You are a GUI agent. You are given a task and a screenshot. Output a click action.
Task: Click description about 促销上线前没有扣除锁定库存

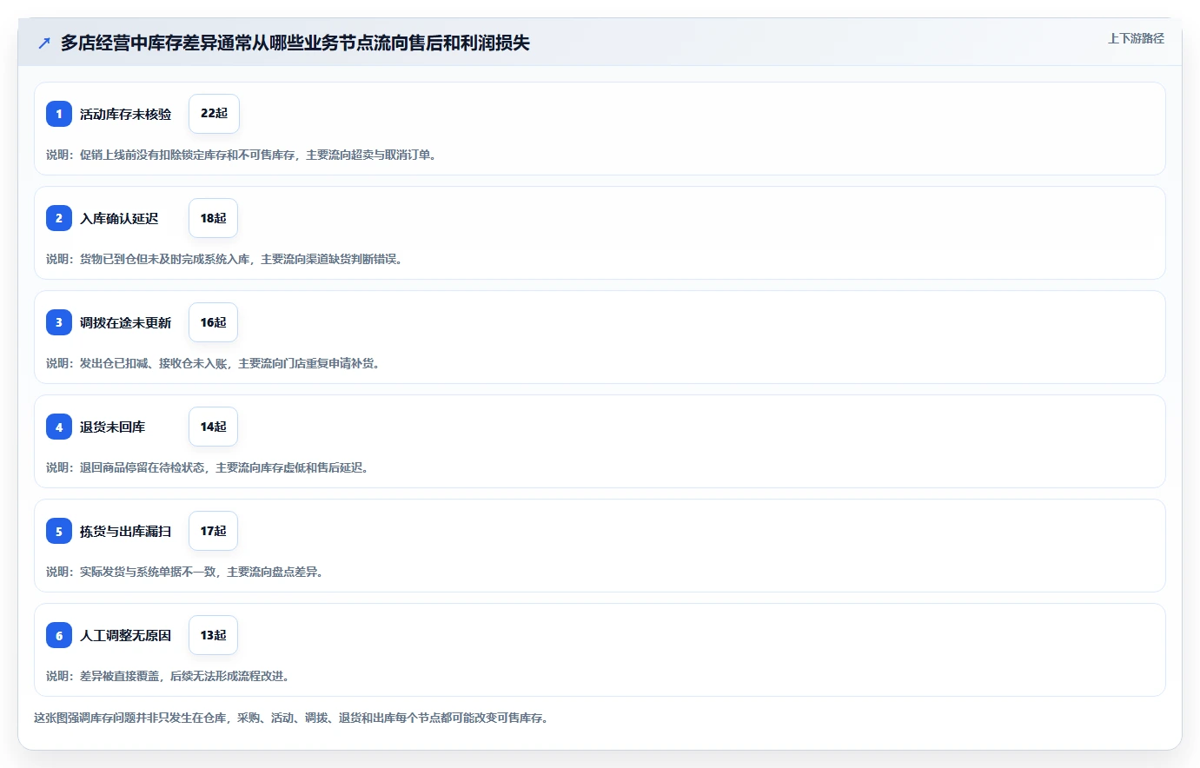click(243, 155)
